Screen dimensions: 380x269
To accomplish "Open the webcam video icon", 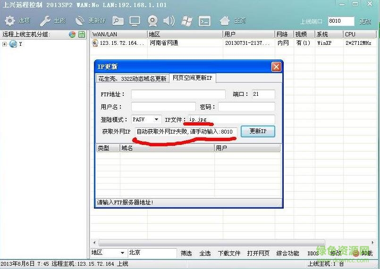I will (152, 21).
